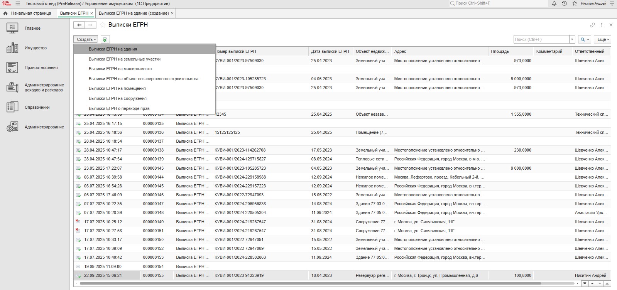617x290 pixels.
Task: Select Выписки ЕГРН на земельные участки
Action: click(124, 59)
